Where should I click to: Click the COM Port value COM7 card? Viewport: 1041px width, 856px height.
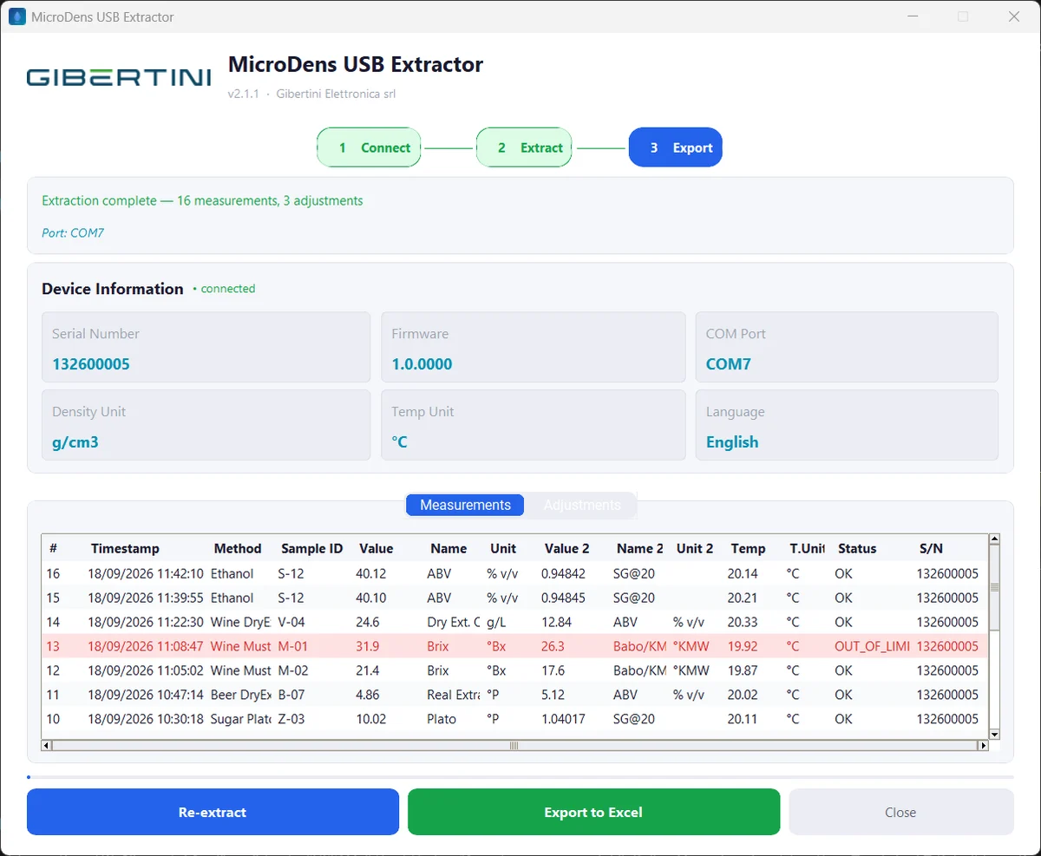pyautogui.click(x=847, y=347)
